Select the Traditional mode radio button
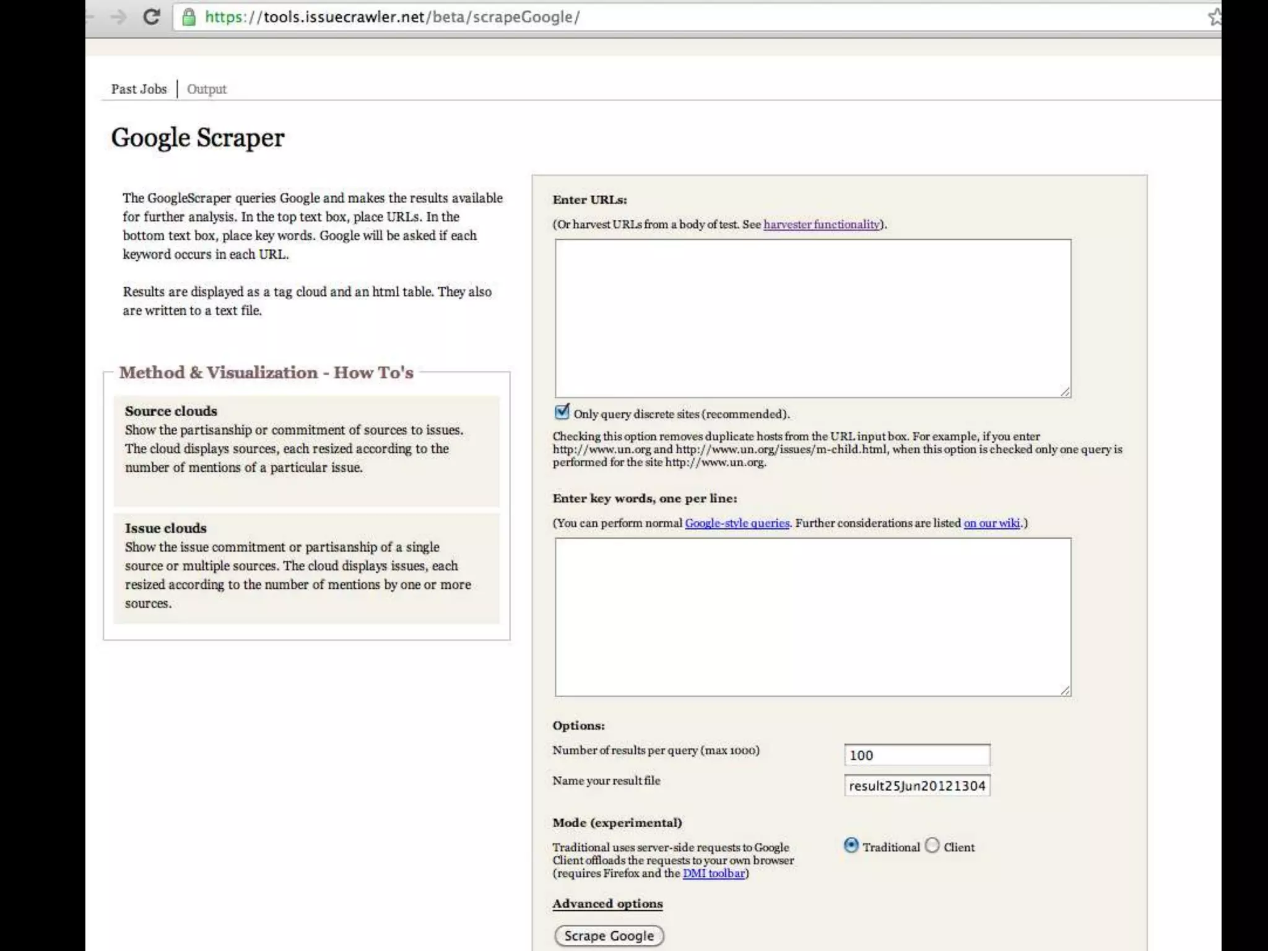Image resolution: width=1268 pixels, height=951 pixels. [851, 846]
